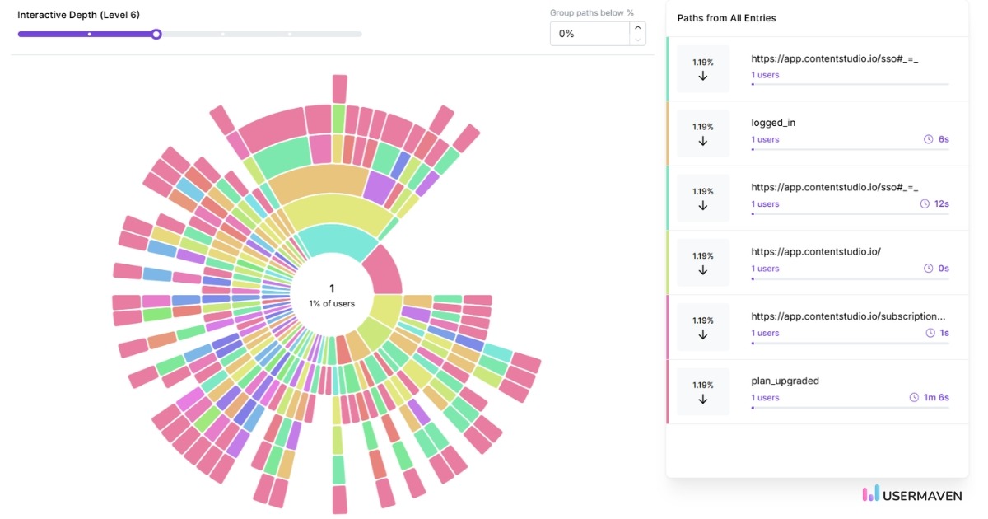Image resolution: width=988 pixels, height=519 pixels.
Task: Click the drill-down arrow on the logged_in entry
Action: point(702,139)
